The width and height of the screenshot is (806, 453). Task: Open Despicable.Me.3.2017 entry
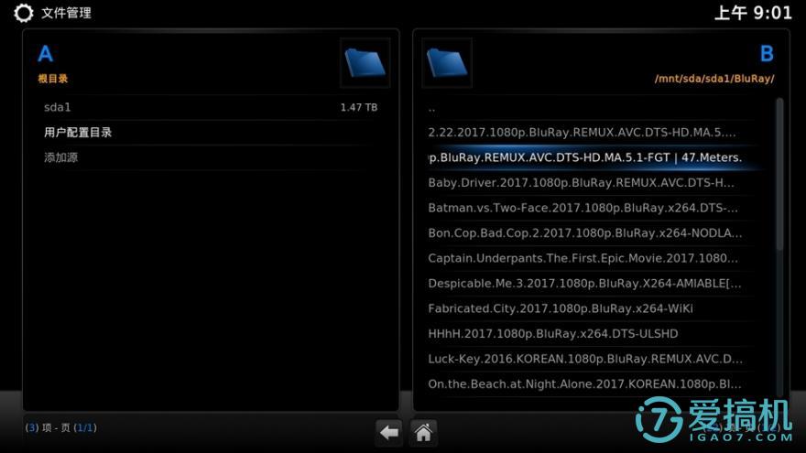[x=586, y=284]
